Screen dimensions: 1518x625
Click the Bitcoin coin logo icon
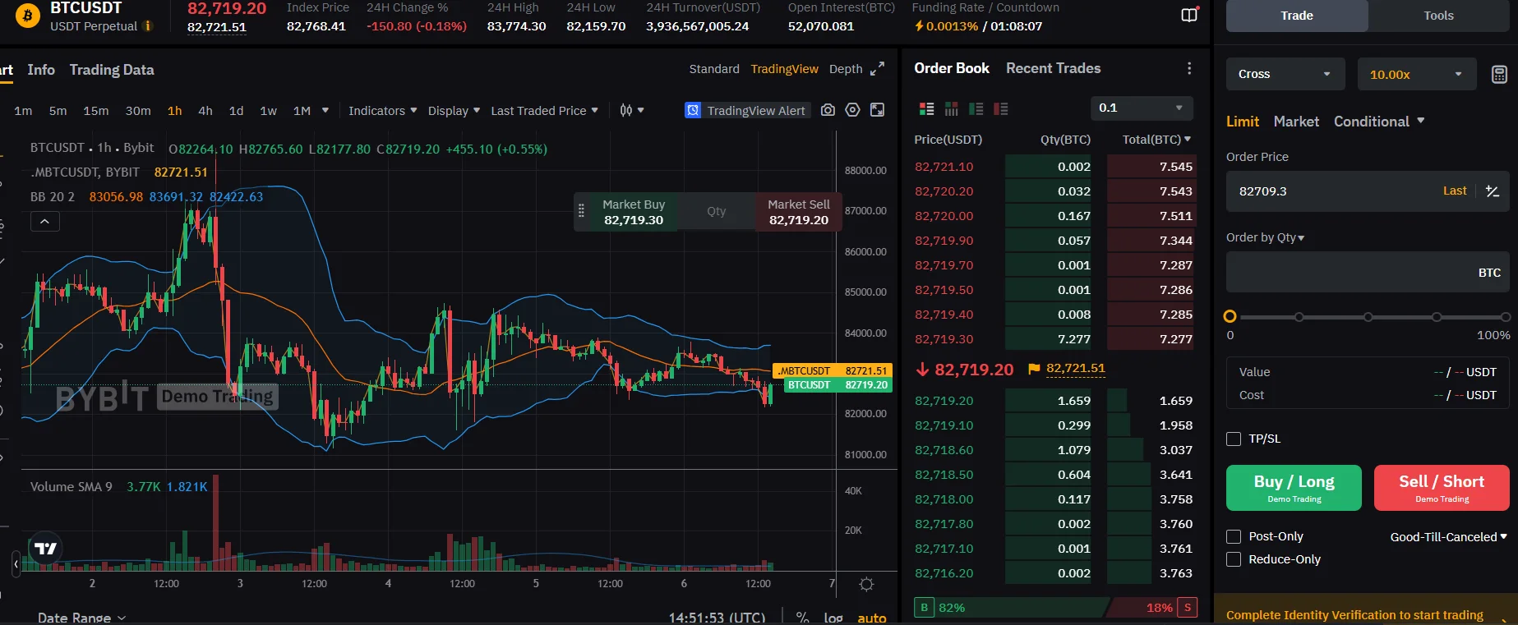(x=28, y=16)
